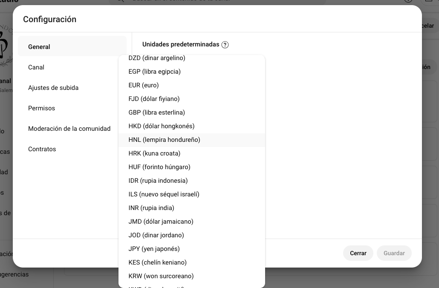Choose HKD (dólar hongkonés) currency

pos(161,126)
